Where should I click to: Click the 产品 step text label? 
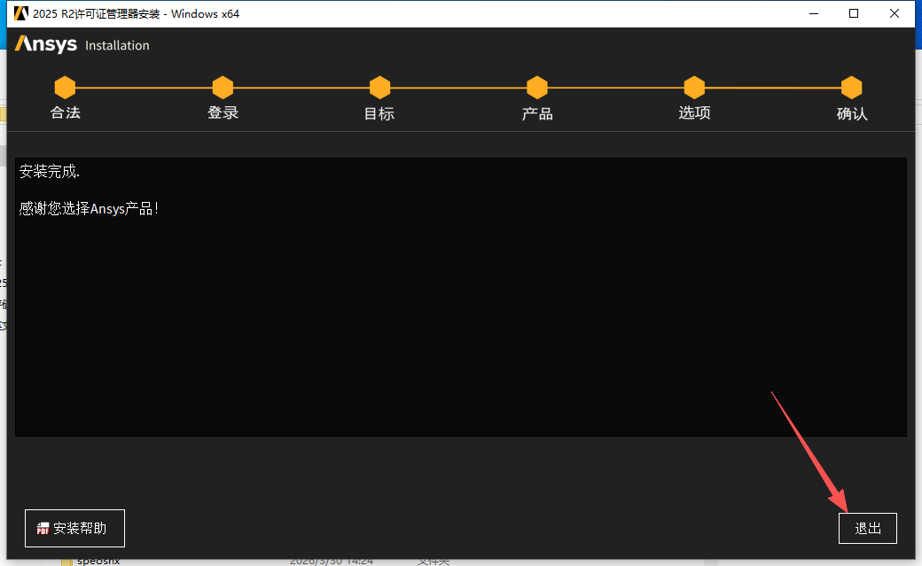(x=536, y=114)
